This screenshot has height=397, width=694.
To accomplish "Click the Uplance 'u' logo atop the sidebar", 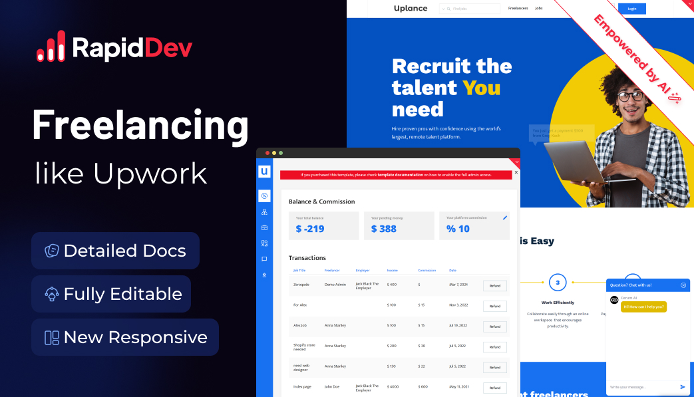I will click(x=264, y=170).
